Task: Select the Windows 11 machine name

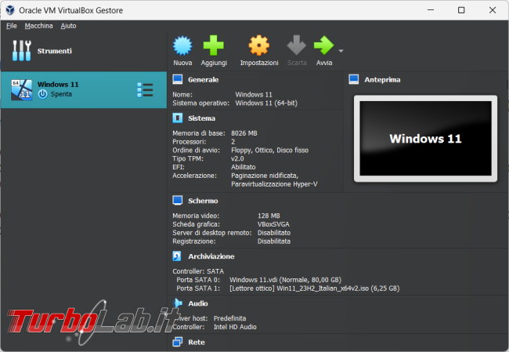Action: pyautogui.click(x=58, y=84)
